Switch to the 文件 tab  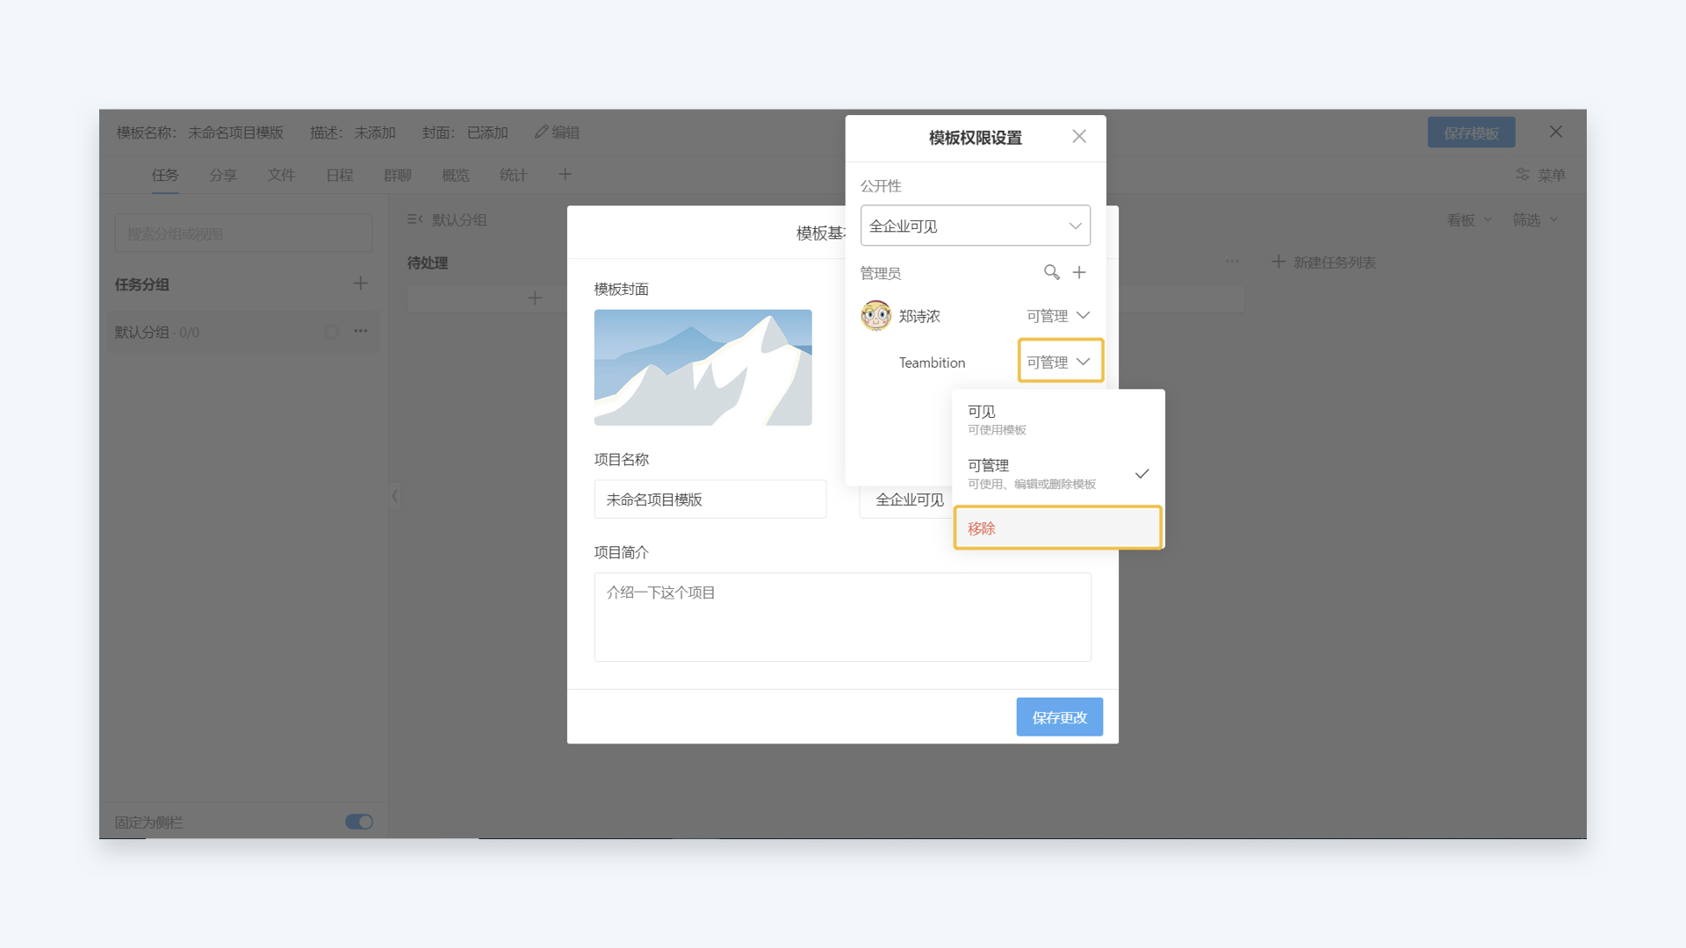click(x=281, y=175)
